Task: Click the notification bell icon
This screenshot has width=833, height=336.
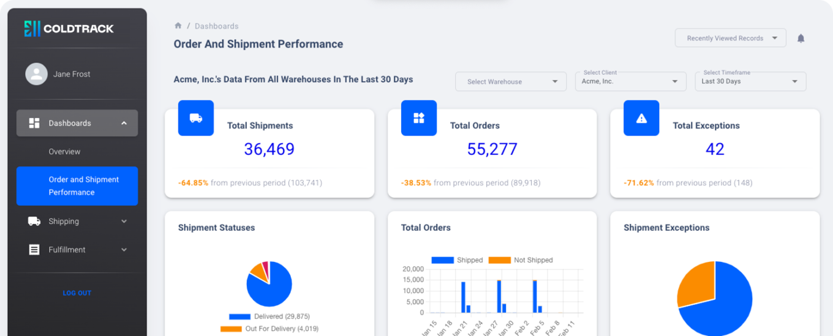Action: point(801,39)
